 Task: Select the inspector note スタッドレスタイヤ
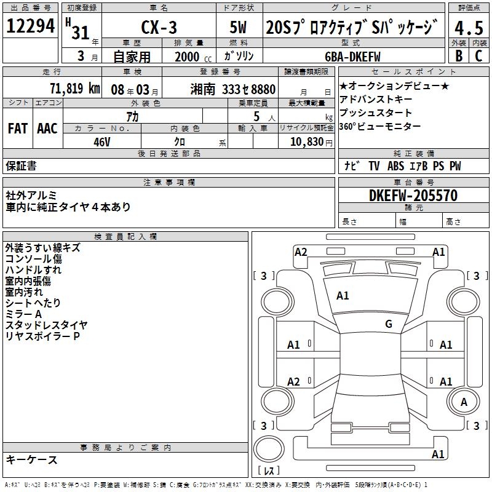[46, 325]
